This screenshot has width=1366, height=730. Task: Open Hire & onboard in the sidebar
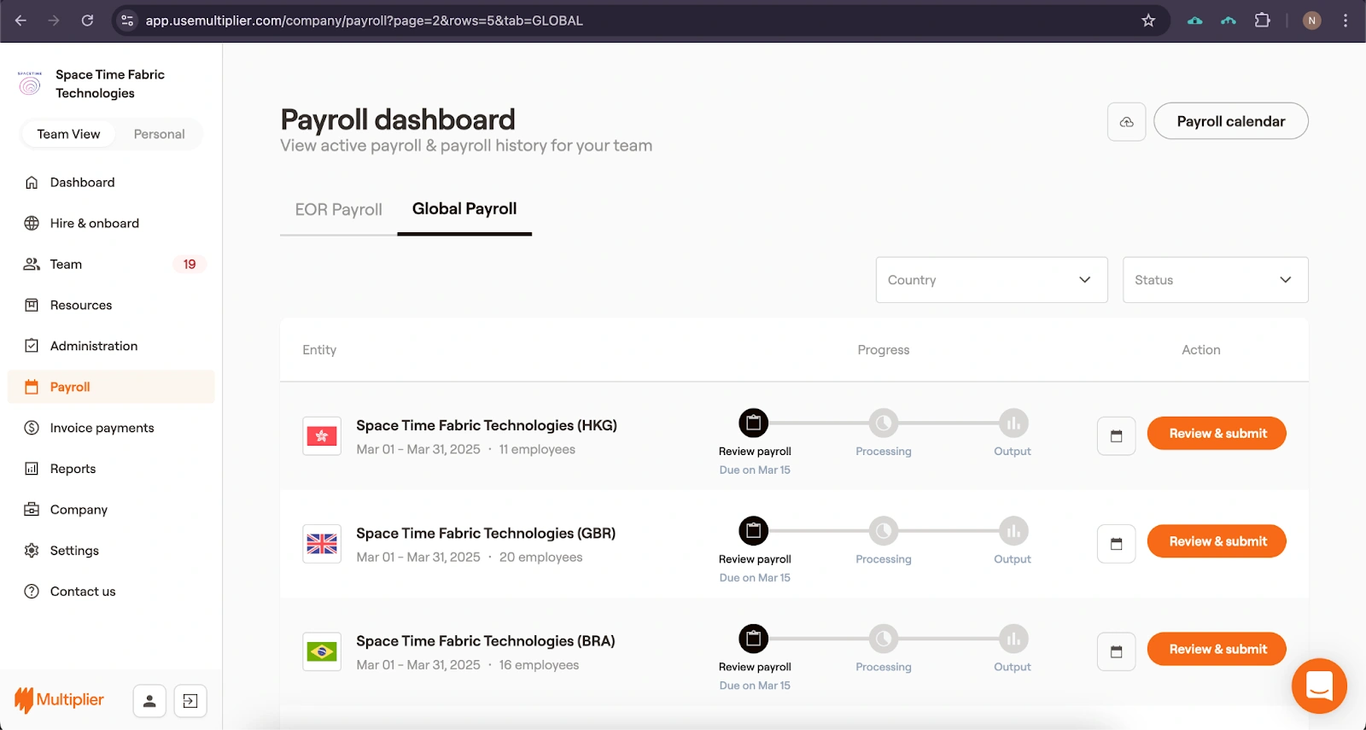[111, 224]
